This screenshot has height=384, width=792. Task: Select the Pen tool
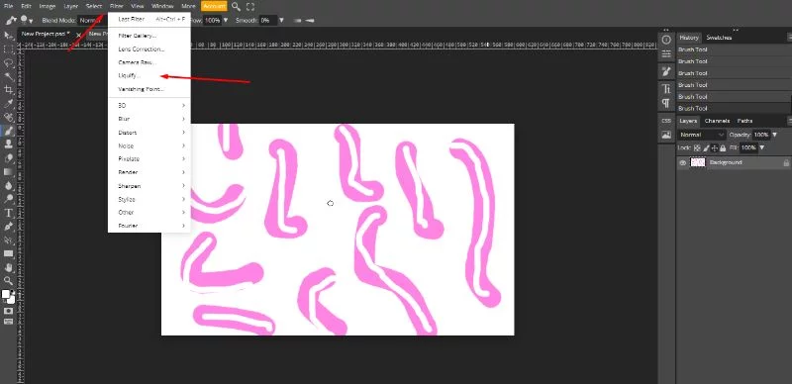coord(9,227)
